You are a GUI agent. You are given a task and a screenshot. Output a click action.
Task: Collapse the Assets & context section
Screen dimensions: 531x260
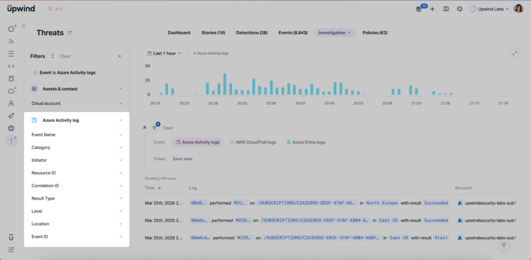(121, 89)
